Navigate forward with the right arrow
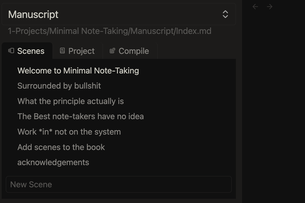The height and width of the screenshot is (203, 305). point(270,7)
